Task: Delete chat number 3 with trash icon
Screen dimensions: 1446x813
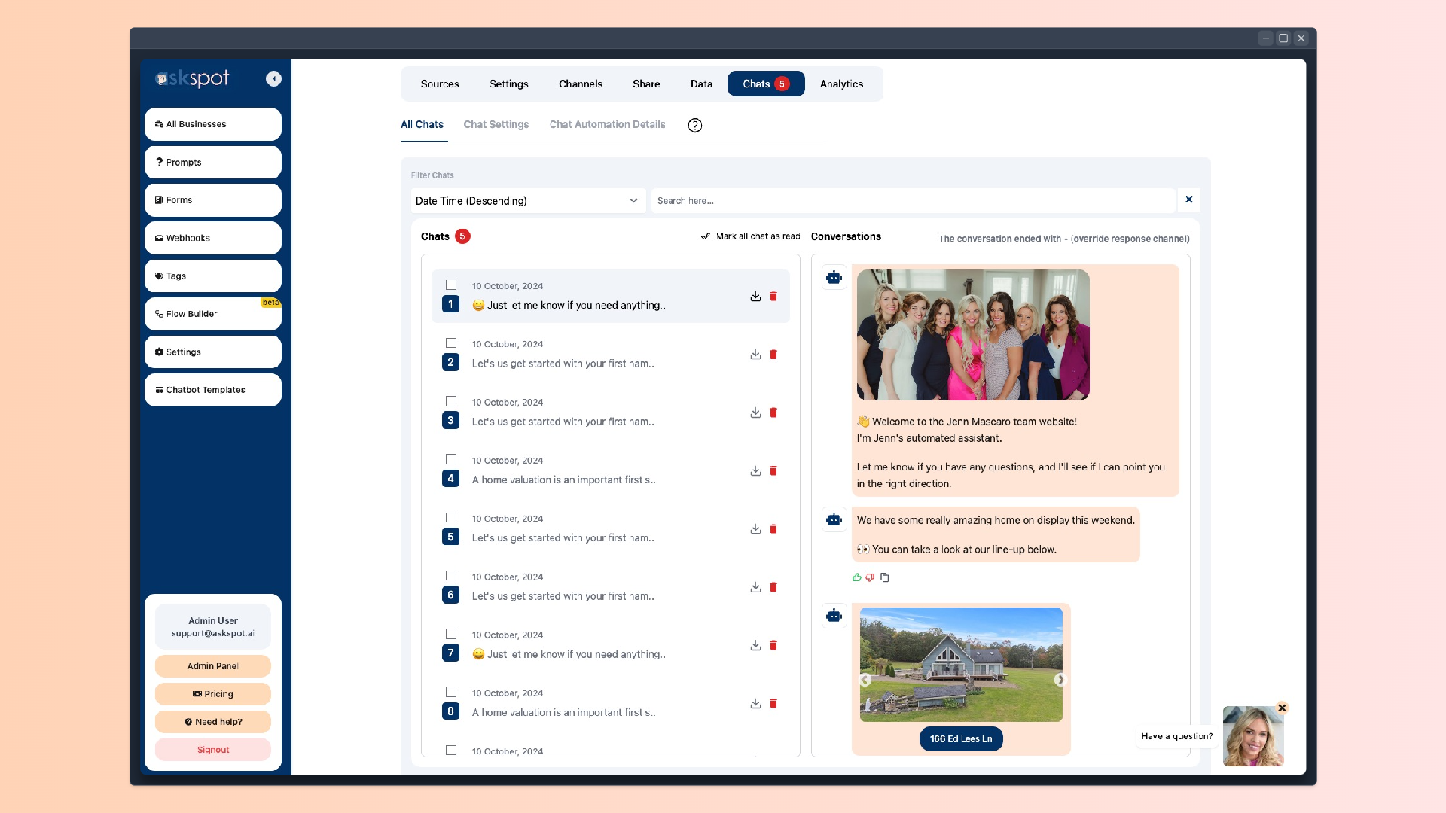Action: point(773,413)
